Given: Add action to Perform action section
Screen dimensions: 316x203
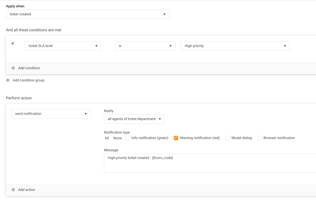Looking at the screenshot, I should click(x=26, y=190).
